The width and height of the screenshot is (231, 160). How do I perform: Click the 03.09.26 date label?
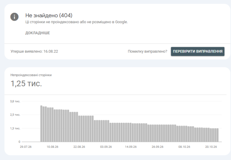click(106, 147)
